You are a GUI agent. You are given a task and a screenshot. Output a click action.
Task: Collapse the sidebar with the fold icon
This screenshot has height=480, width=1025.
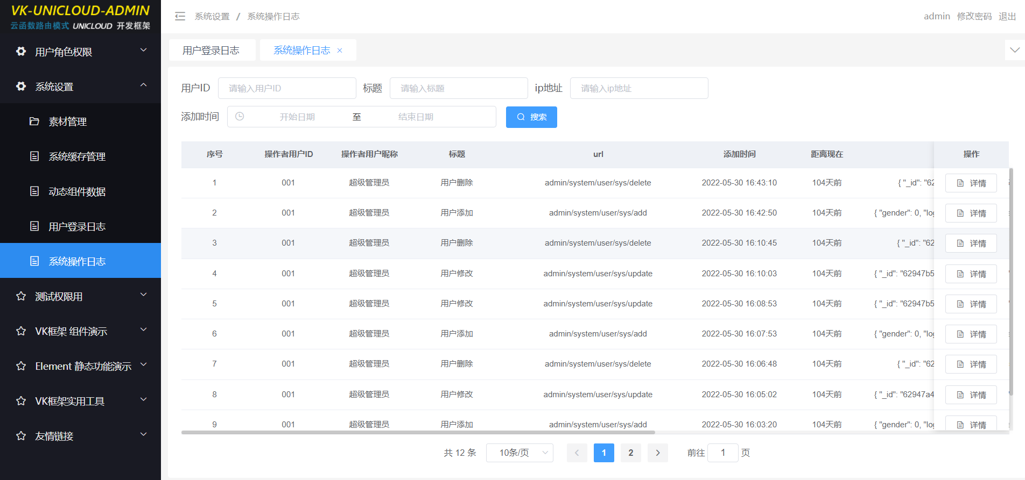[x=180, y=17]
